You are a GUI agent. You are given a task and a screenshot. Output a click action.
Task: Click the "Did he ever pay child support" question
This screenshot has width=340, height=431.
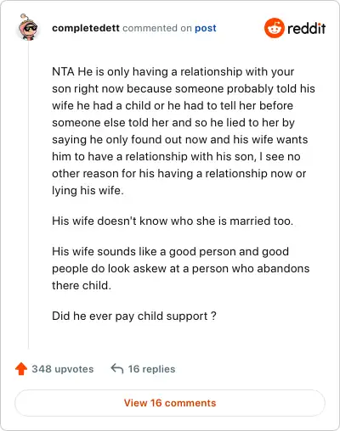pos(134,316)
